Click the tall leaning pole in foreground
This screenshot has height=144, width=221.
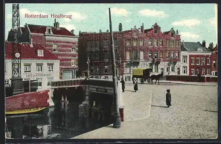(x=115, y=68)
